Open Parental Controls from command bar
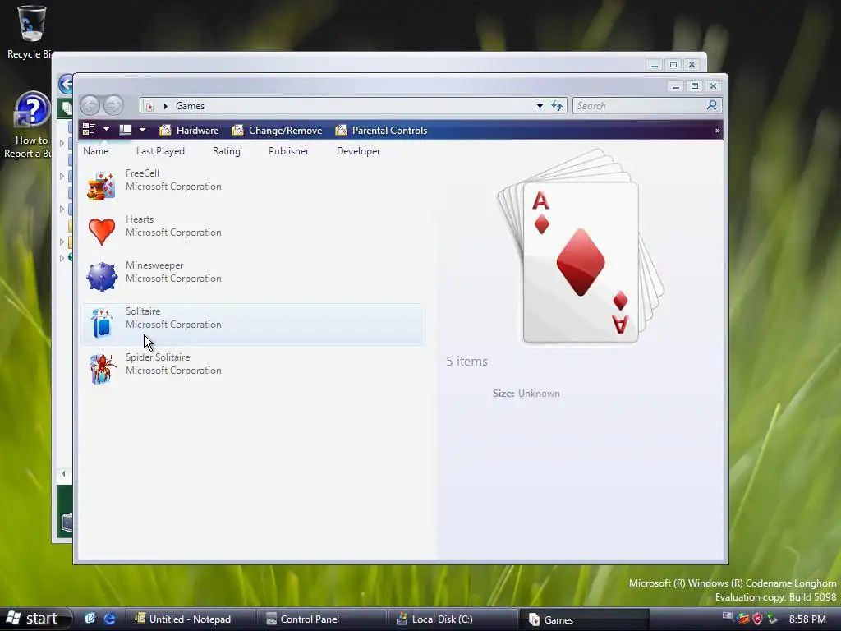 tap(381, 131)
